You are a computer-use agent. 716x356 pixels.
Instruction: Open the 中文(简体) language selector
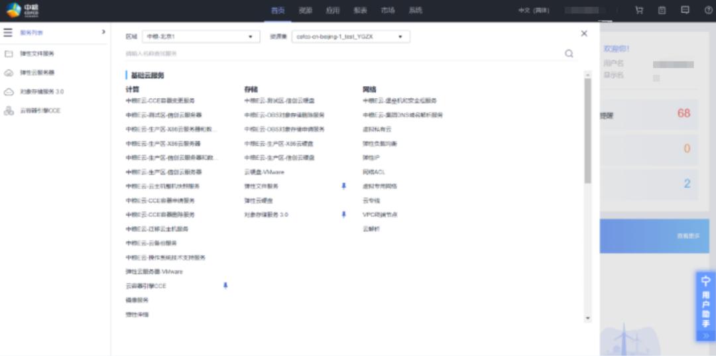coord(534,10)
